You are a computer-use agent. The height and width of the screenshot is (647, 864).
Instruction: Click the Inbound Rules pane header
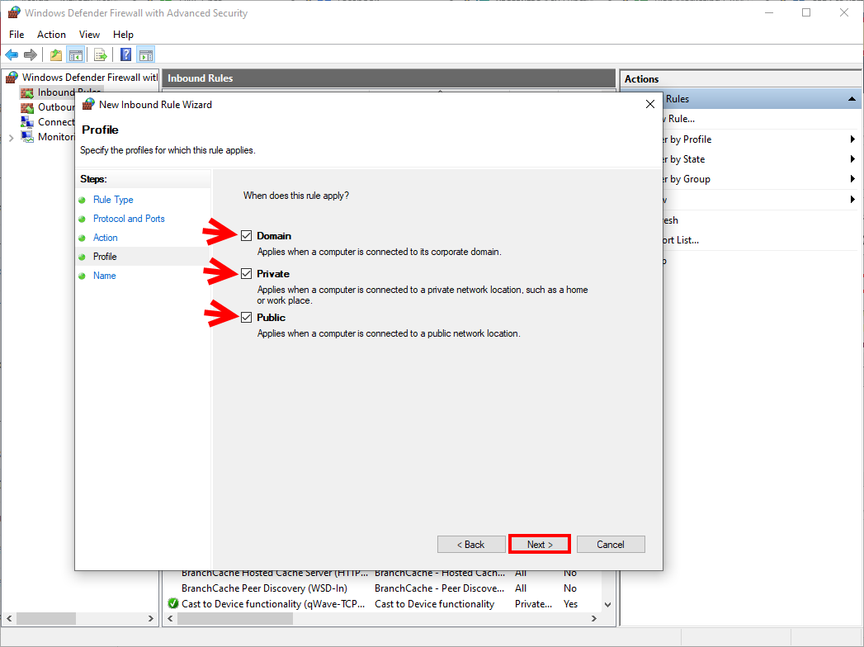point(389,78)
